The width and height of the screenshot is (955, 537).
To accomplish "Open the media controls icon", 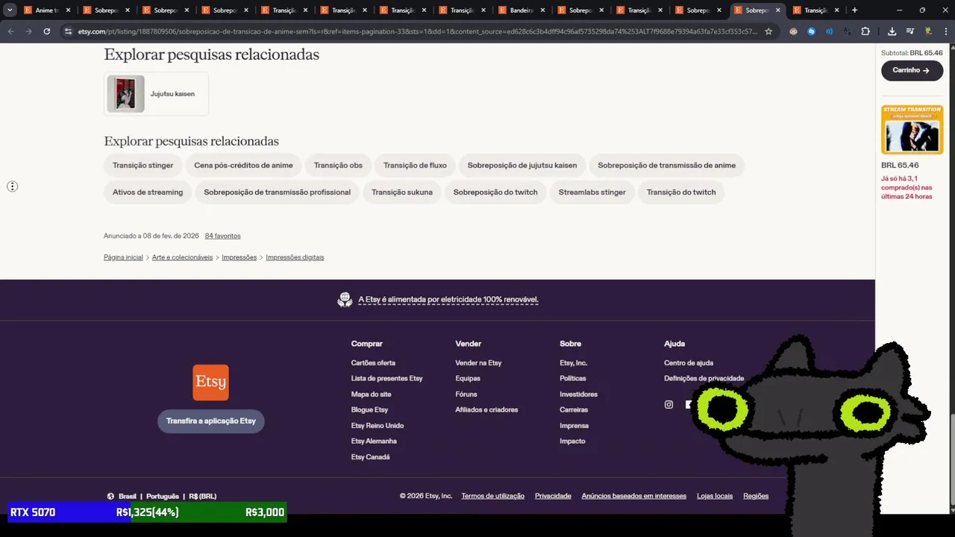I will pos(910,31).
